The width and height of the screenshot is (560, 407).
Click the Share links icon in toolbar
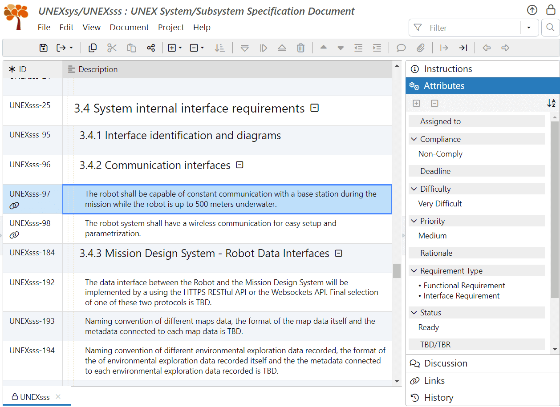coord(151,48)
